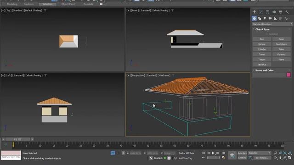Select the Shapes category icon

click(260, 18)
